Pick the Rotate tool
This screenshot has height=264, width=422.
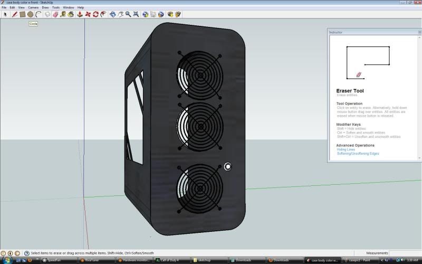tap(95, 14)
